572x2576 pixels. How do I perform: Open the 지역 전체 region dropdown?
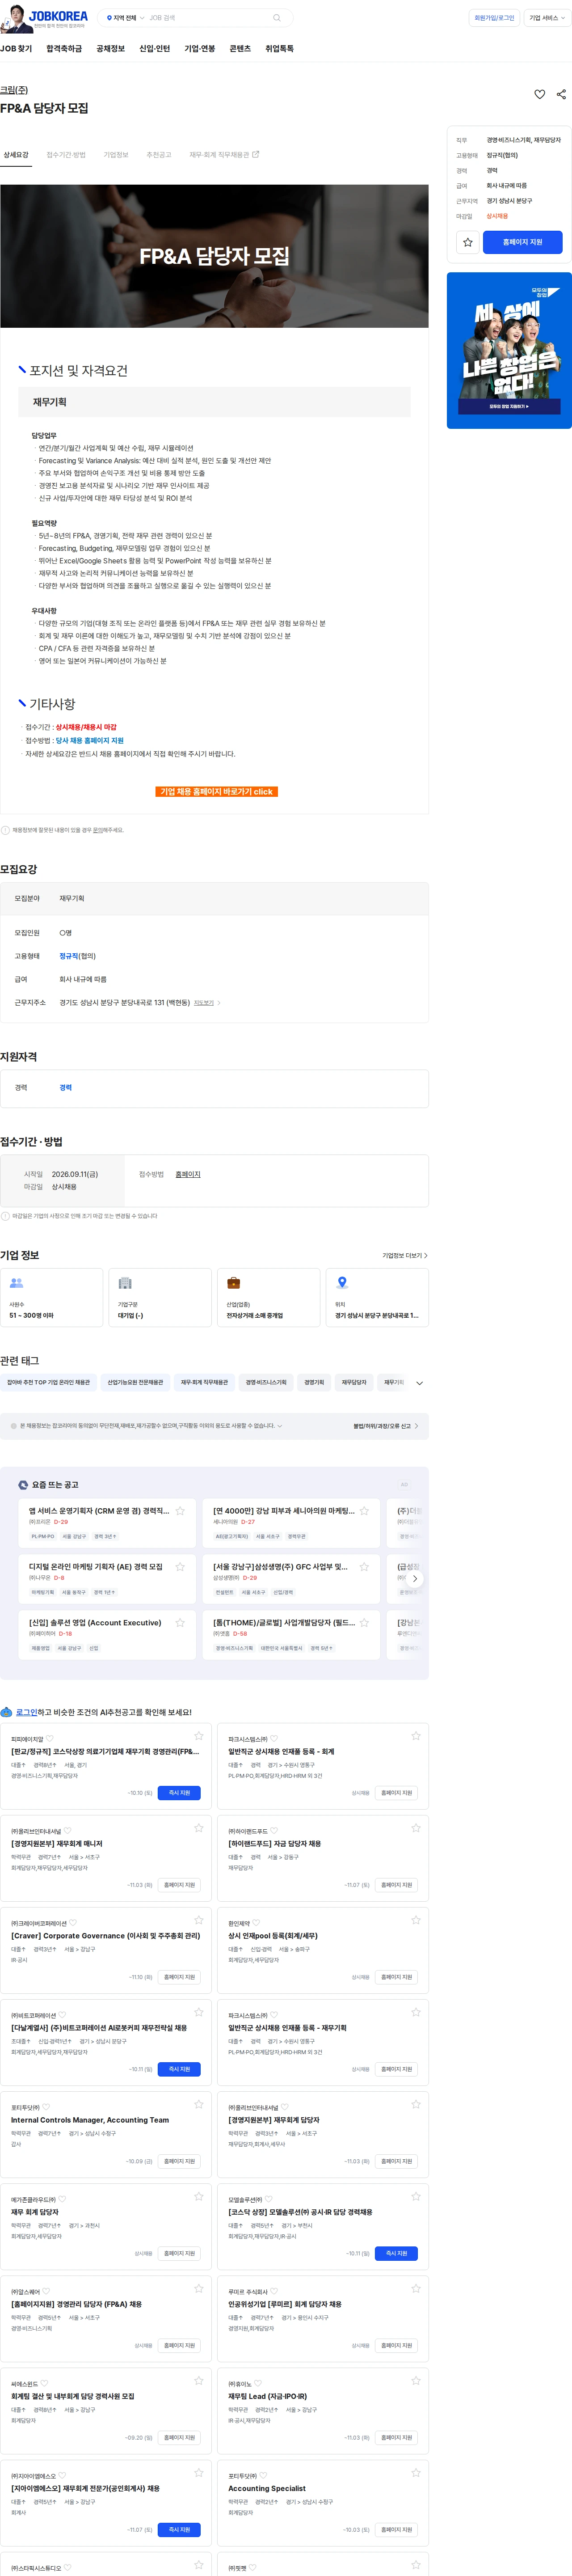[126, 18]
